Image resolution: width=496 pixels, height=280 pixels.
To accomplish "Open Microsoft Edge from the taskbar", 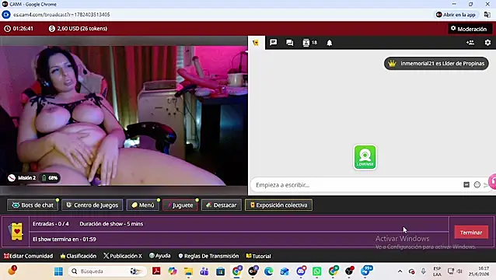I will click(x=268, y=271).
